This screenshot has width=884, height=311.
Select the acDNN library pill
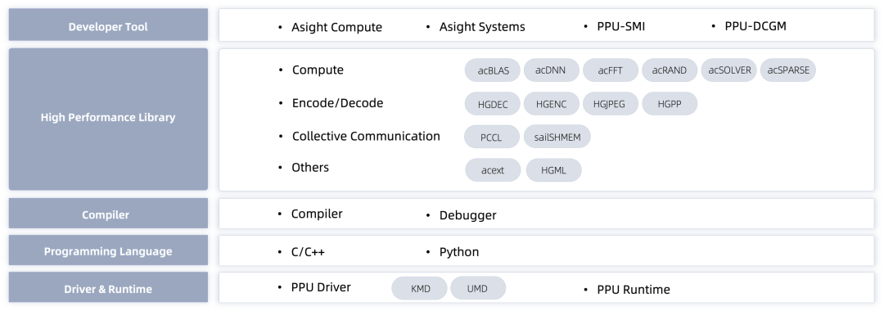click(552, 70)
